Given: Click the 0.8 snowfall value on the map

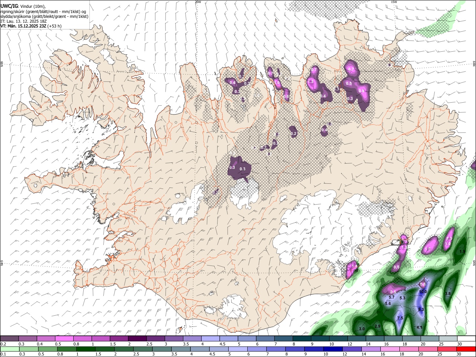Looking at the screenshot, I should [x=361, y=91].
